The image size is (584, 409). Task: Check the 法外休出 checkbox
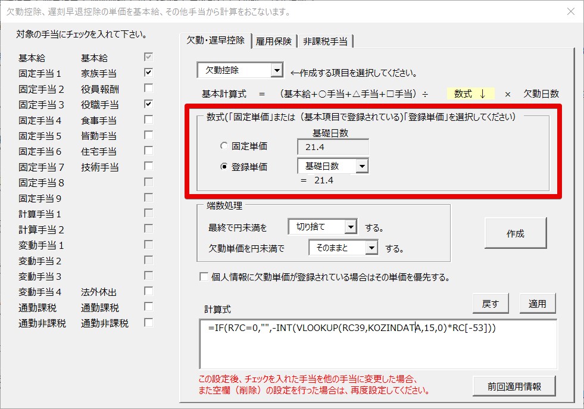(146, 290)
